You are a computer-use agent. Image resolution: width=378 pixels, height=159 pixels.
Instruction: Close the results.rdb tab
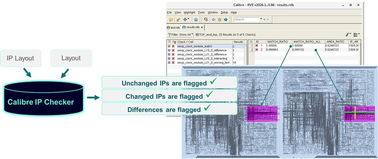click(202, 27)
